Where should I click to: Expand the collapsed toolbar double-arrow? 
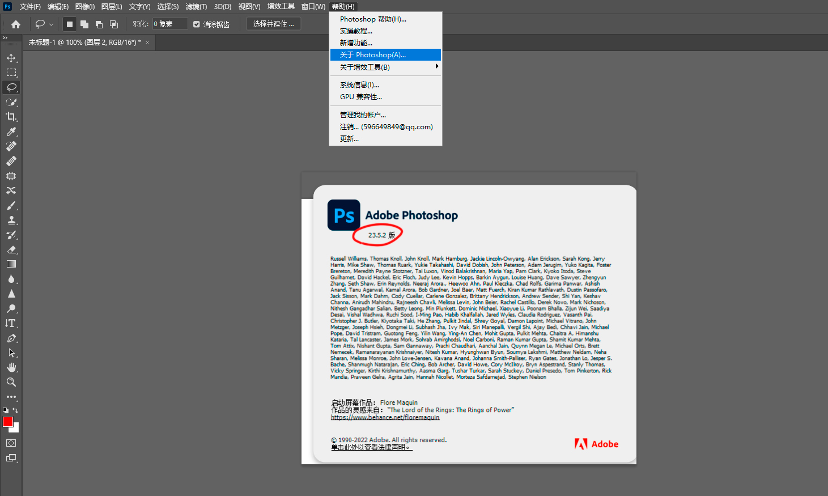(x=5, y=38)
